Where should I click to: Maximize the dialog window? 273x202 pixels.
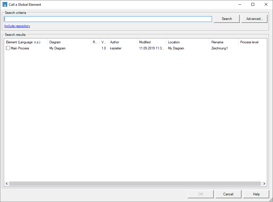coord(253,4)
